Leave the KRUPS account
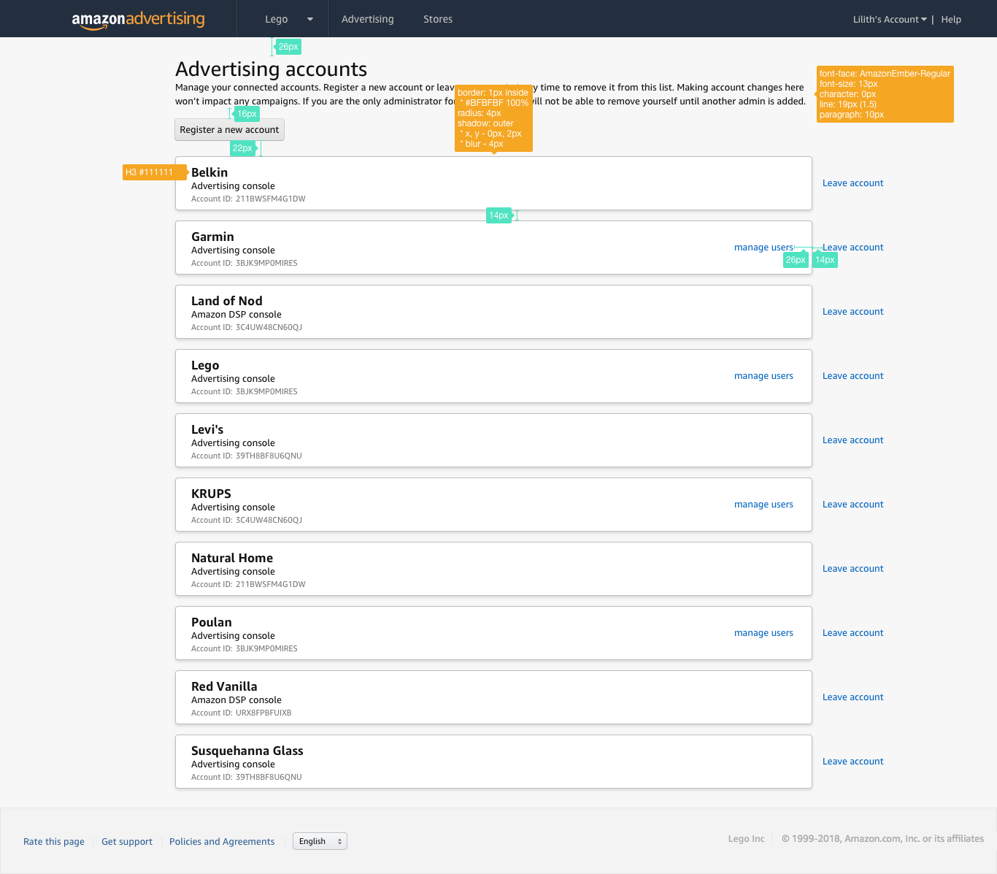997x874 pixels. click(x=852, y=505)
